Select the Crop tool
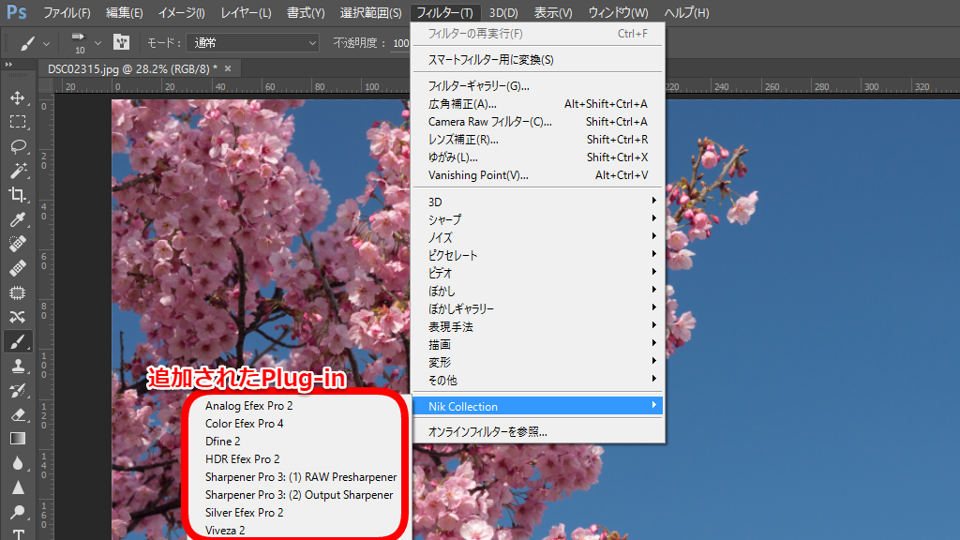Screen dimensions: 960x540 coord(18,195)
